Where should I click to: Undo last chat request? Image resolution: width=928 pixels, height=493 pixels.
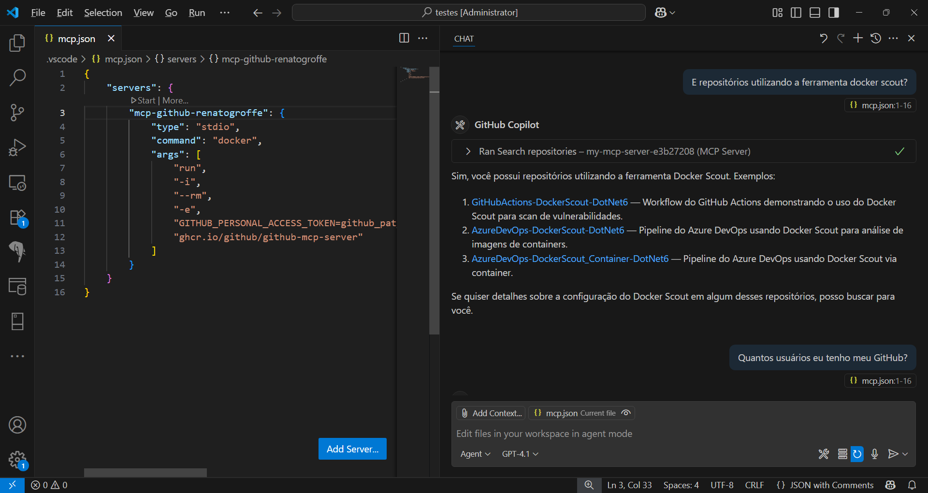(824, 38)
